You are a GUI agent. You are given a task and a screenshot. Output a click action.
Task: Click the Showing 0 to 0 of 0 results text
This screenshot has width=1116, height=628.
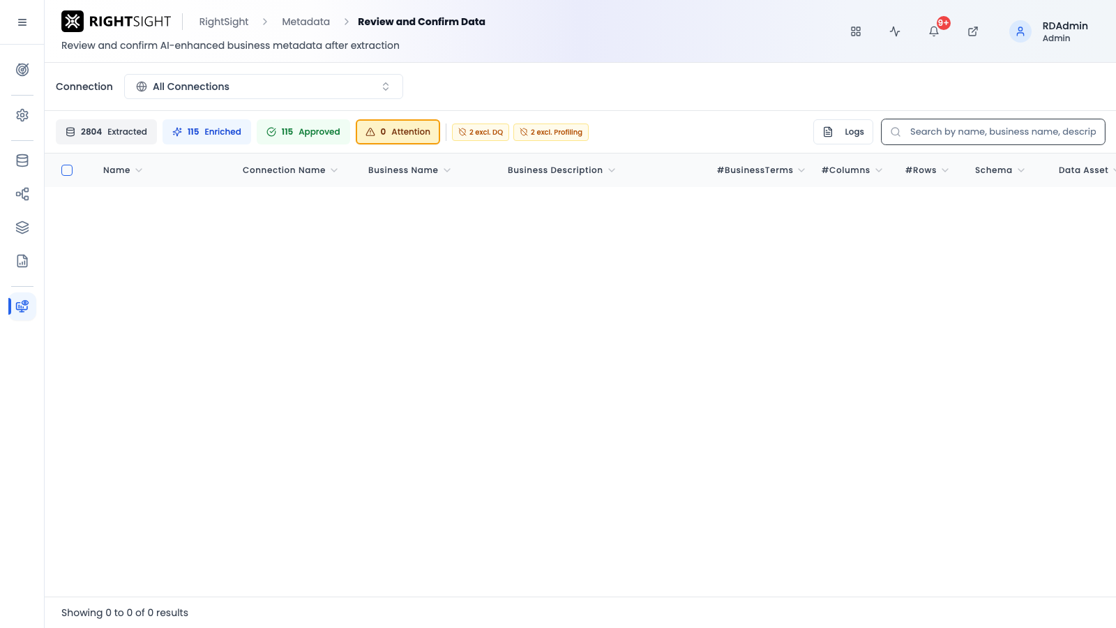(125, 613)
